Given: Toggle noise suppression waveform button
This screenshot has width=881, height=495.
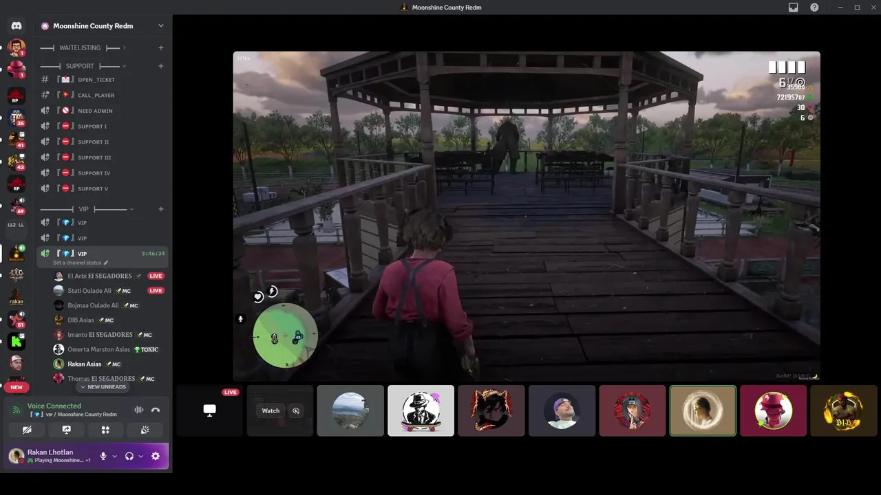Looking at the screenshot, I should click(139, 410).
